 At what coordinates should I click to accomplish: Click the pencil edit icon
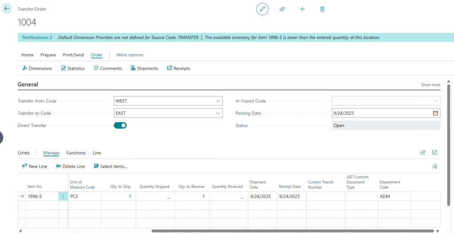pyautogui.click(x=262, y=9)
